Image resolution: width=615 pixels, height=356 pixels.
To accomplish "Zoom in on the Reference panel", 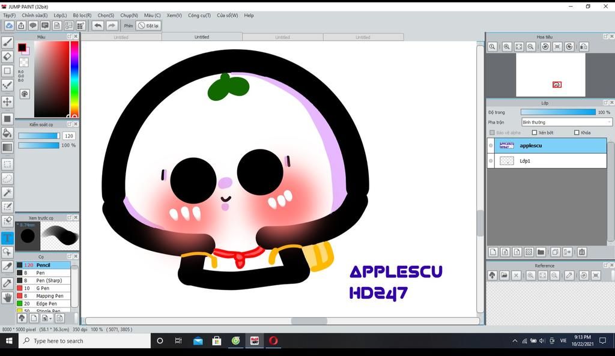I will click(x=531, y=276).
